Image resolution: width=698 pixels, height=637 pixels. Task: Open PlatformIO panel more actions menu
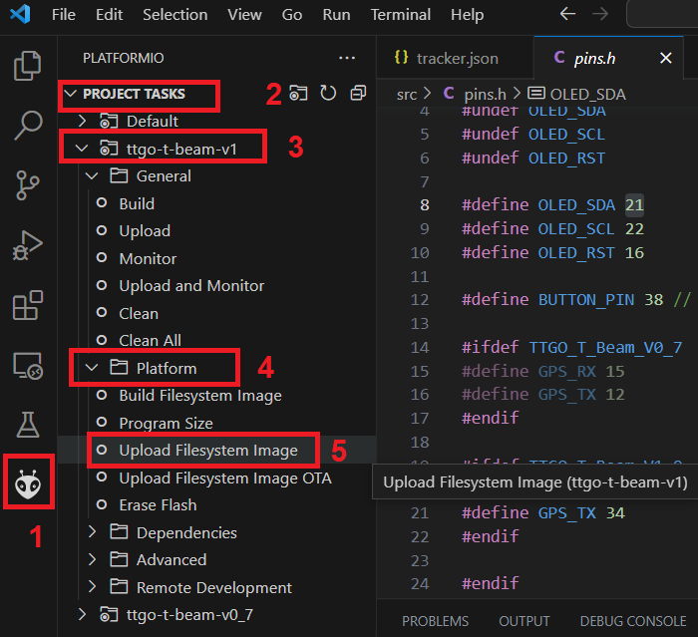346,59
